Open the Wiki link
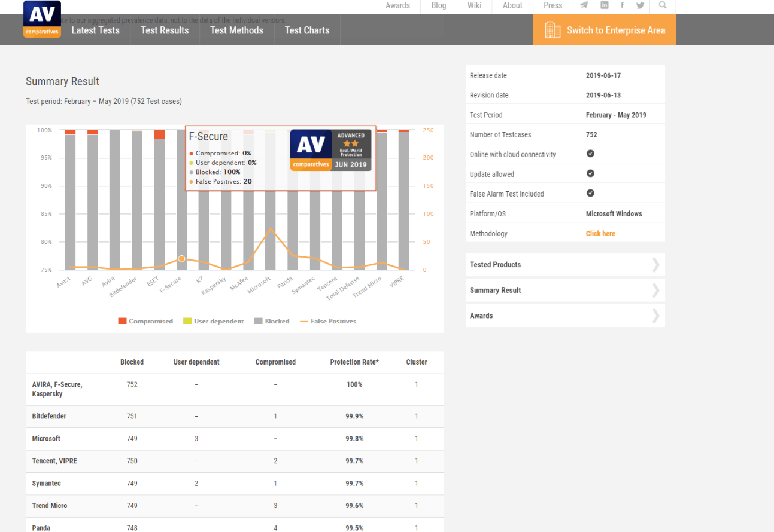Viewport: 774px width, 532px height. [x=474, y=5]
